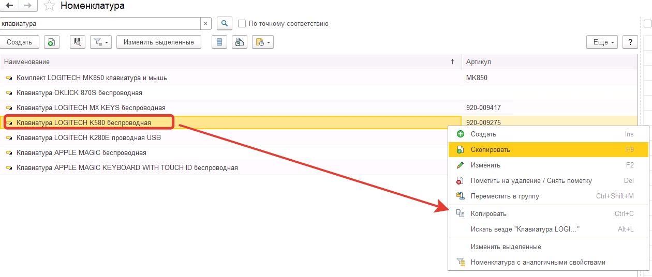Click the list view toolbar icon

219,42
